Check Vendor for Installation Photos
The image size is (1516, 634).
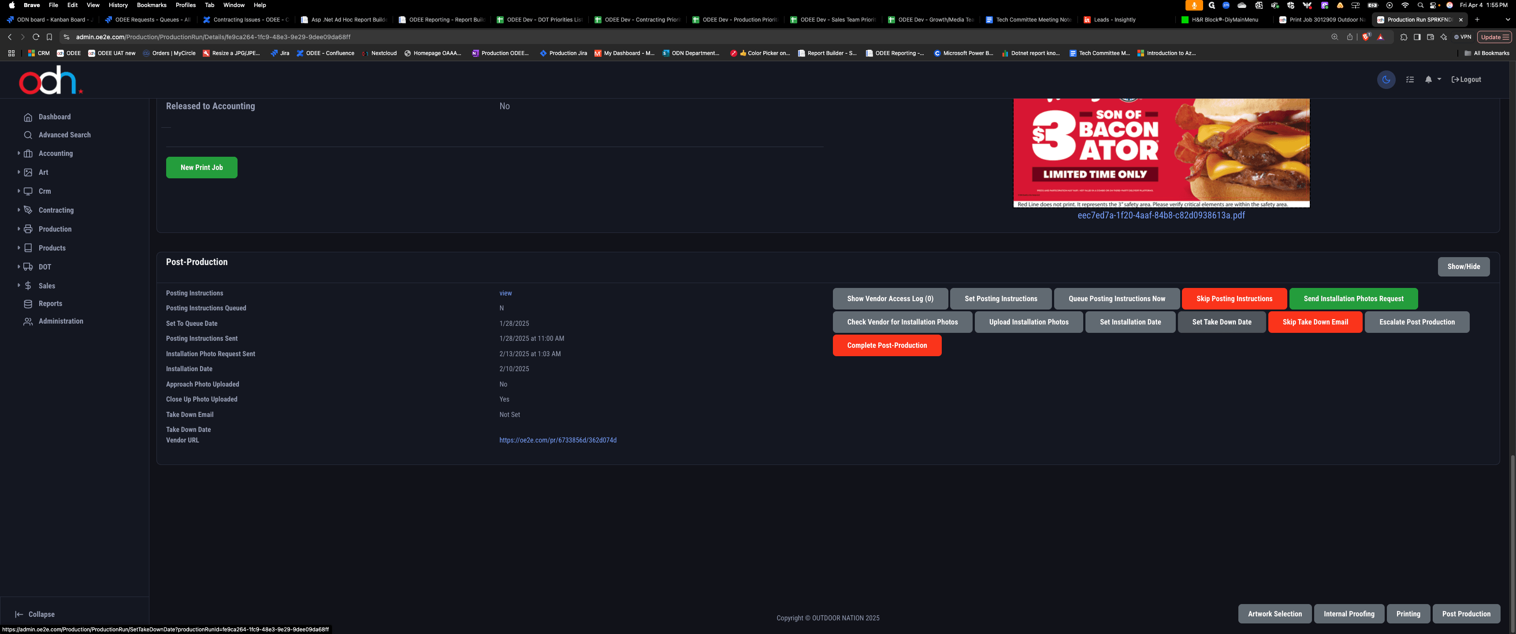point(902,322)
